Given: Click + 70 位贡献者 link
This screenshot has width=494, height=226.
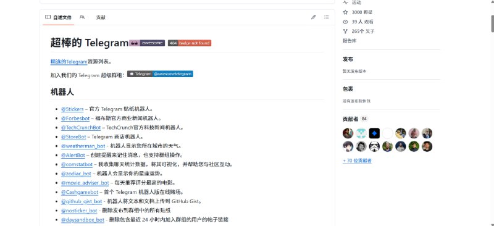Looking at the screenshot, I should (x=358, y=161).
